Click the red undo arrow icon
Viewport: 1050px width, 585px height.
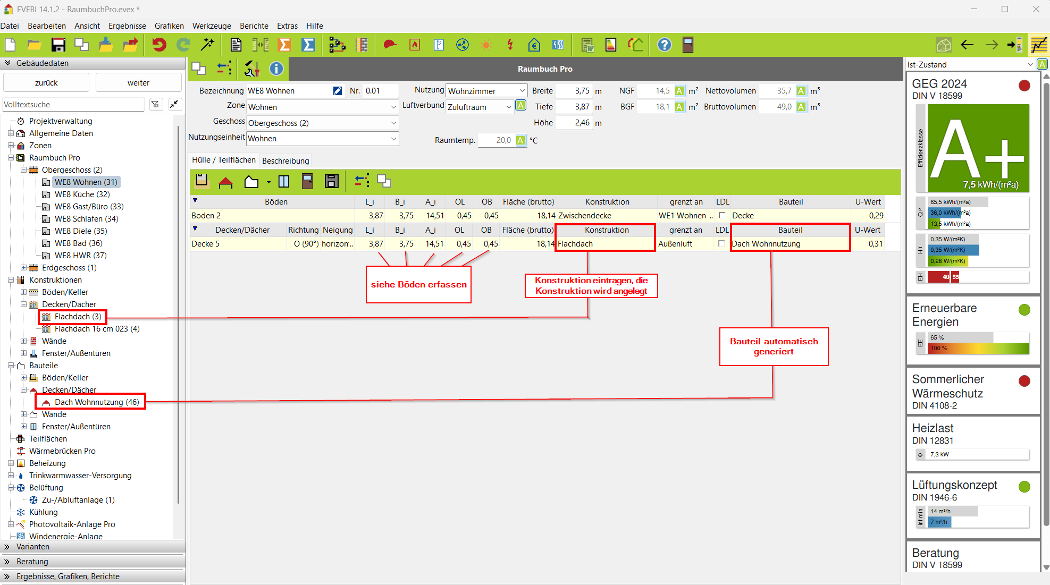click(x=158, y=45)
